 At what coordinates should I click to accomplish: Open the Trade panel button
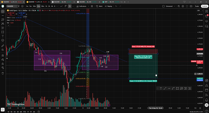[x=197, y=6]
